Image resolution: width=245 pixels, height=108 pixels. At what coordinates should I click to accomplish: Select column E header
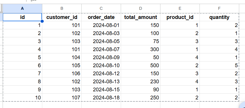click(180, 9)
